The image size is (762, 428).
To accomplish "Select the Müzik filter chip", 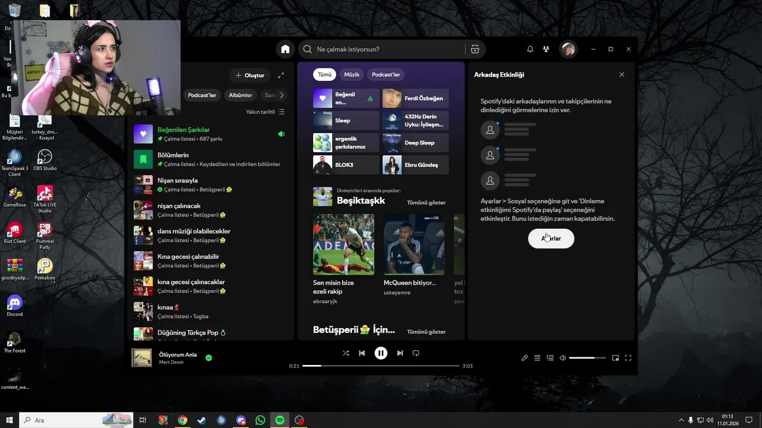I will (x=352, y=74).
